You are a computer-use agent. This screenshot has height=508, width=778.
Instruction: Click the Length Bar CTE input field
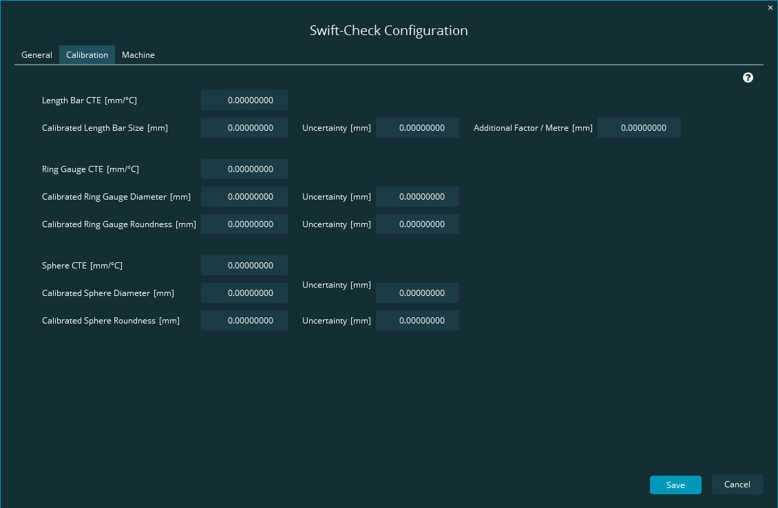pos(244,100)
